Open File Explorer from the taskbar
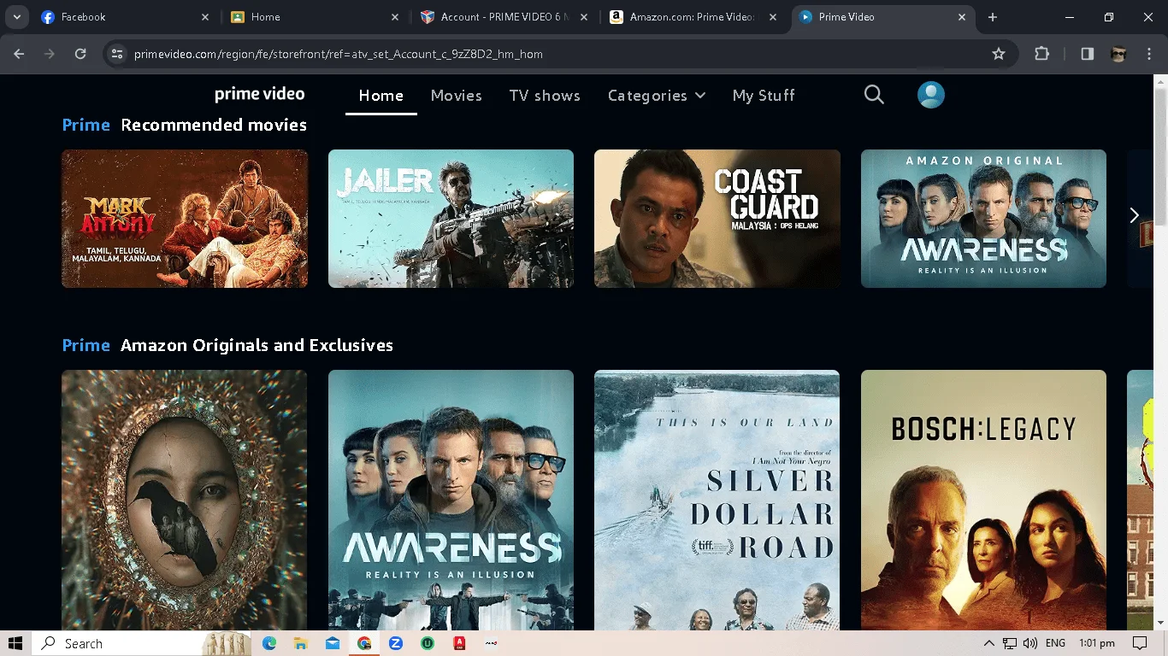The height and width of the screenshot is (656, 1168). (301, 643)
